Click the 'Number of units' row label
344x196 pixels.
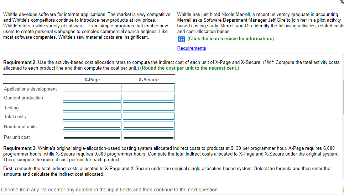pyautogui.click(x=20, y=127)
